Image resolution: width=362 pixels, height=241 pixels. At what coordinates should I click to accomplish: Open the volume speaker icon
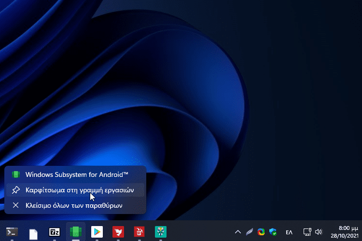click(318, 232)
